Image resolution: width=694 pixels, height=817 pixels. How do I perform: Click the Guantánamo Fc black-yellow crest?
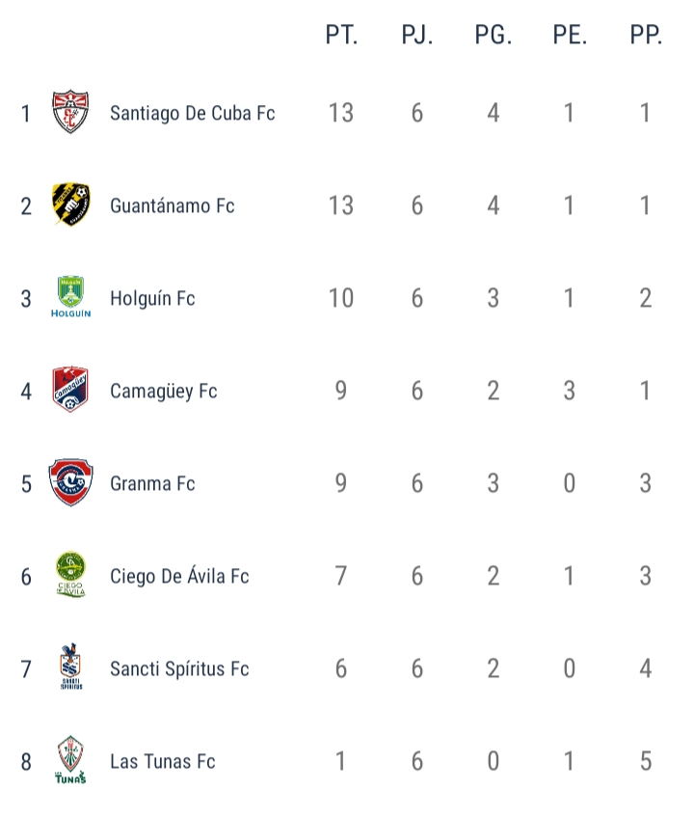pyautogui.click(x=70, y=204)
